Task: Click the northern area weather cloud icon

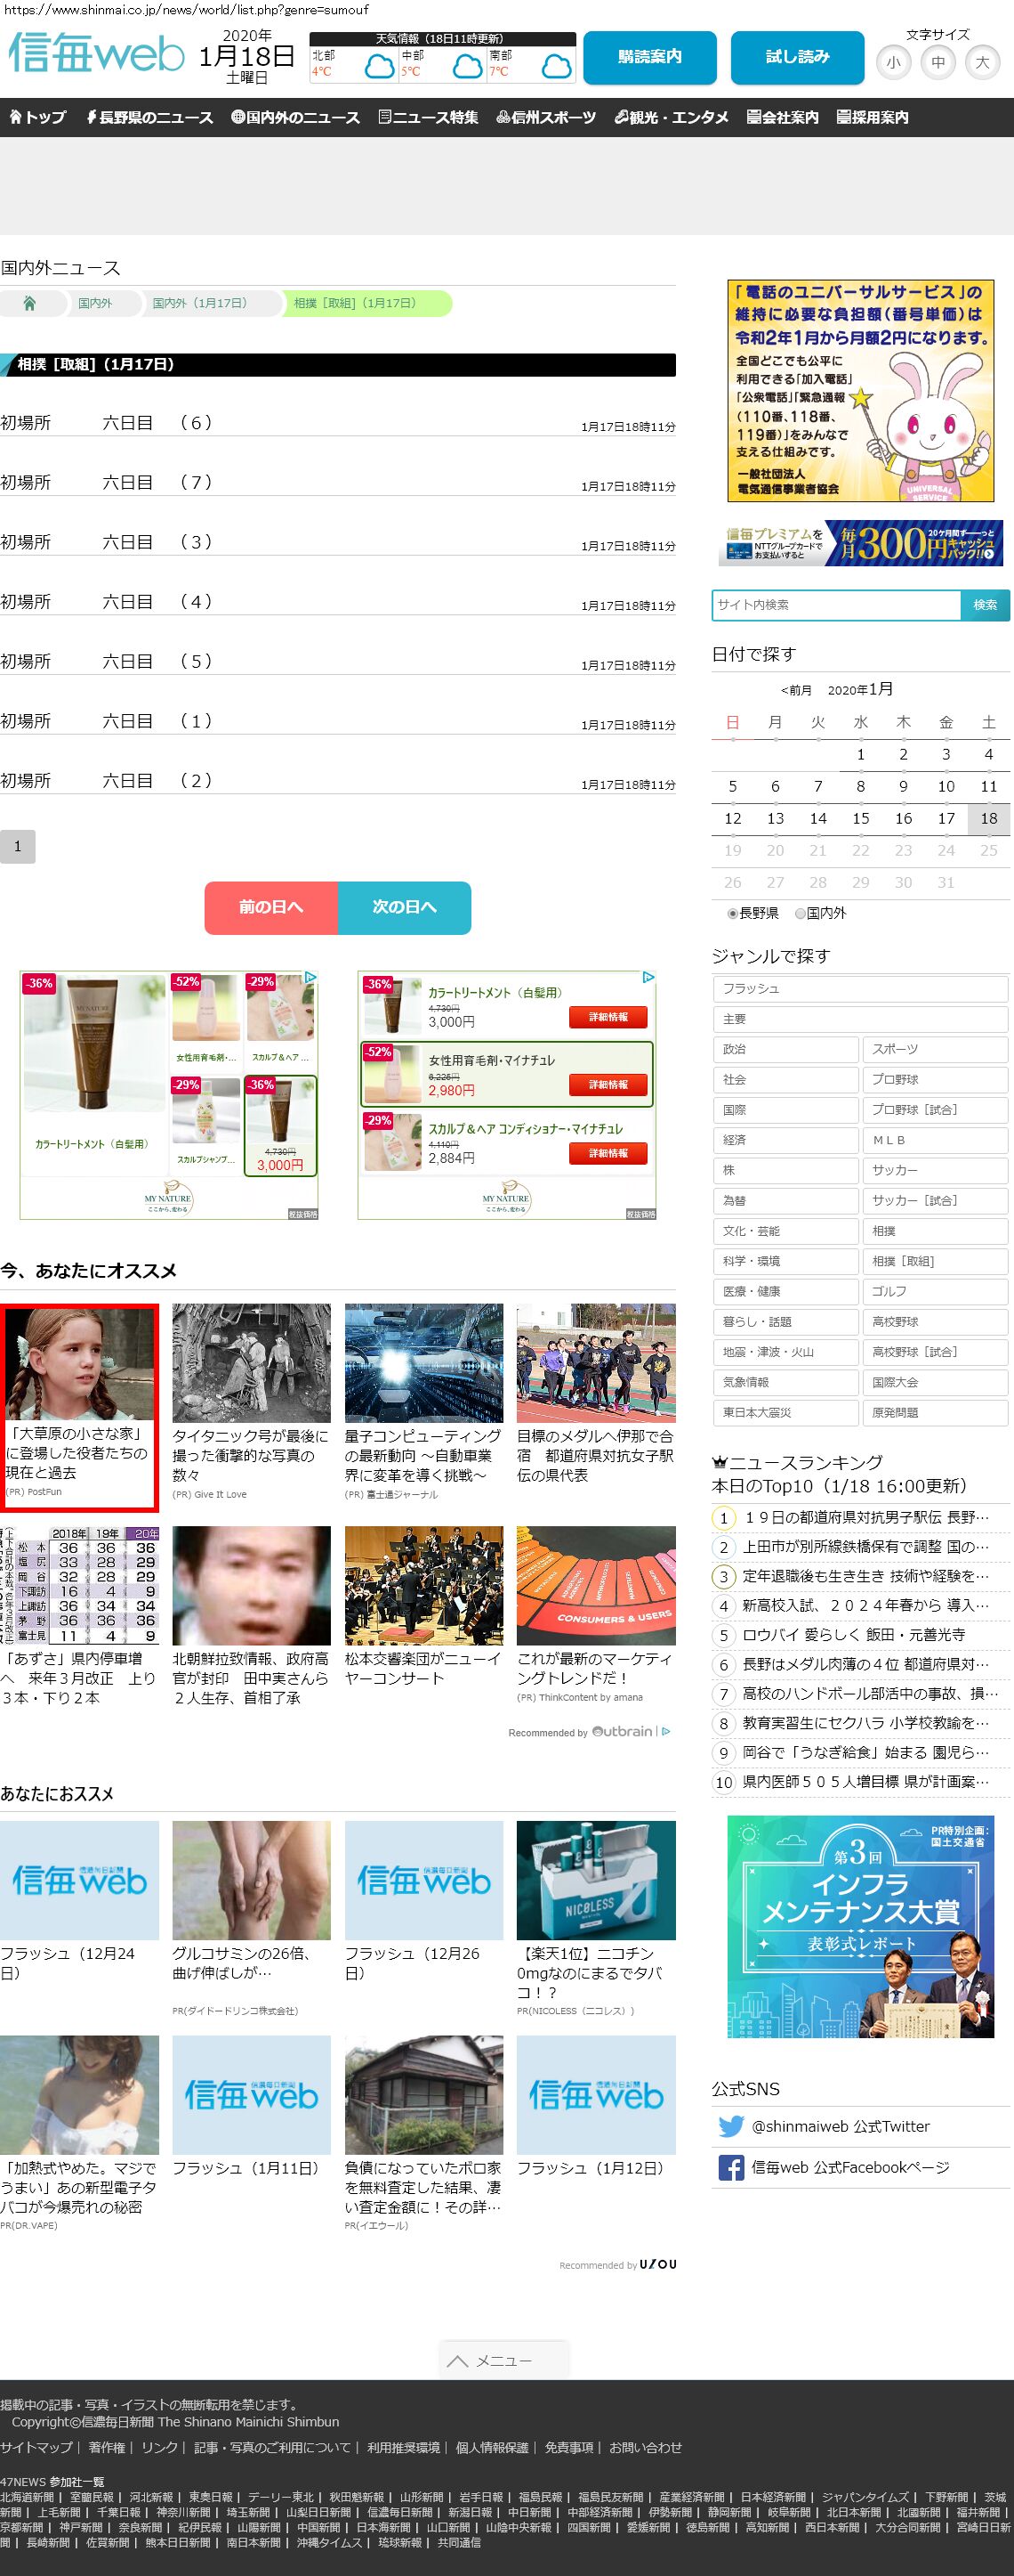Action: [x=379, y=67]
